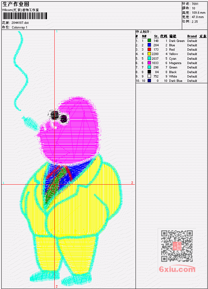Click the 'Brand' column header
This screenshot has width=208, height=289.
192,36
